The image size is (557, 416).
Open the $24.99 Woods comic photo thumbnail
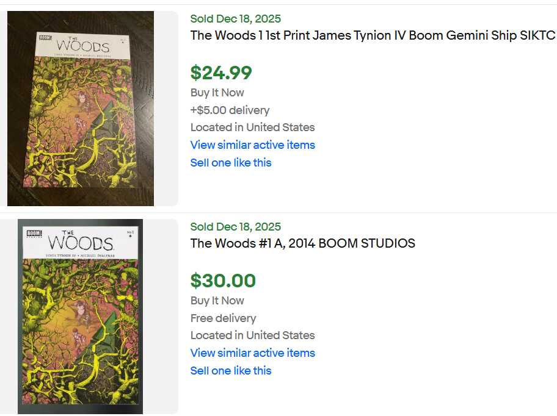[81, 109]
